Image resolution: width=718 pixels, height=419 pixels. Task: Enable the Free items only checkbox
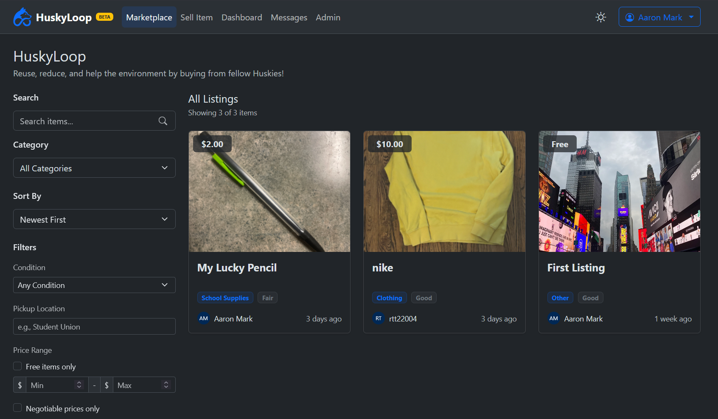17,366
